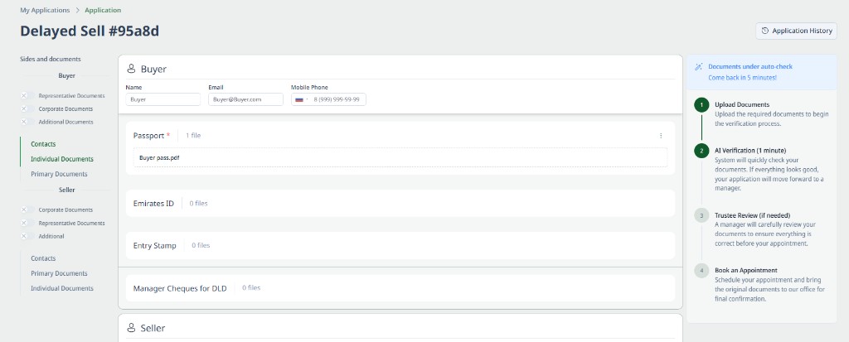Click step 1 Upload Documents circle
This screenshot has height=342, width=849.
[x=701, y=105]
